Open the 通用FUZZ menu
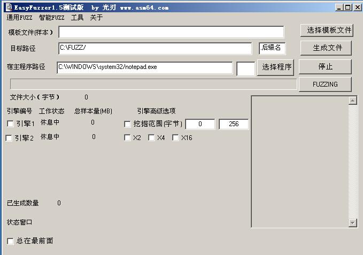The width and height of the screenshot is (363, 255). pyautogui.click(x=19, y=18)
